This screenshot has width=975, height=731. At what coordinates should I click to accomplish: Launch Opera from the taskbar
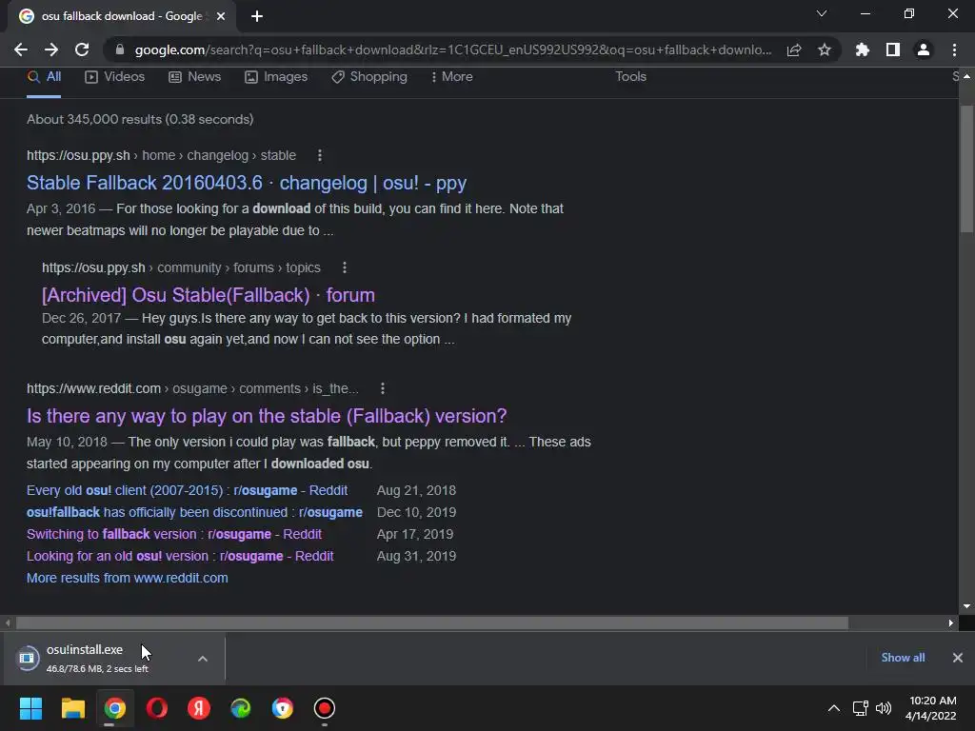coord(157,708)
